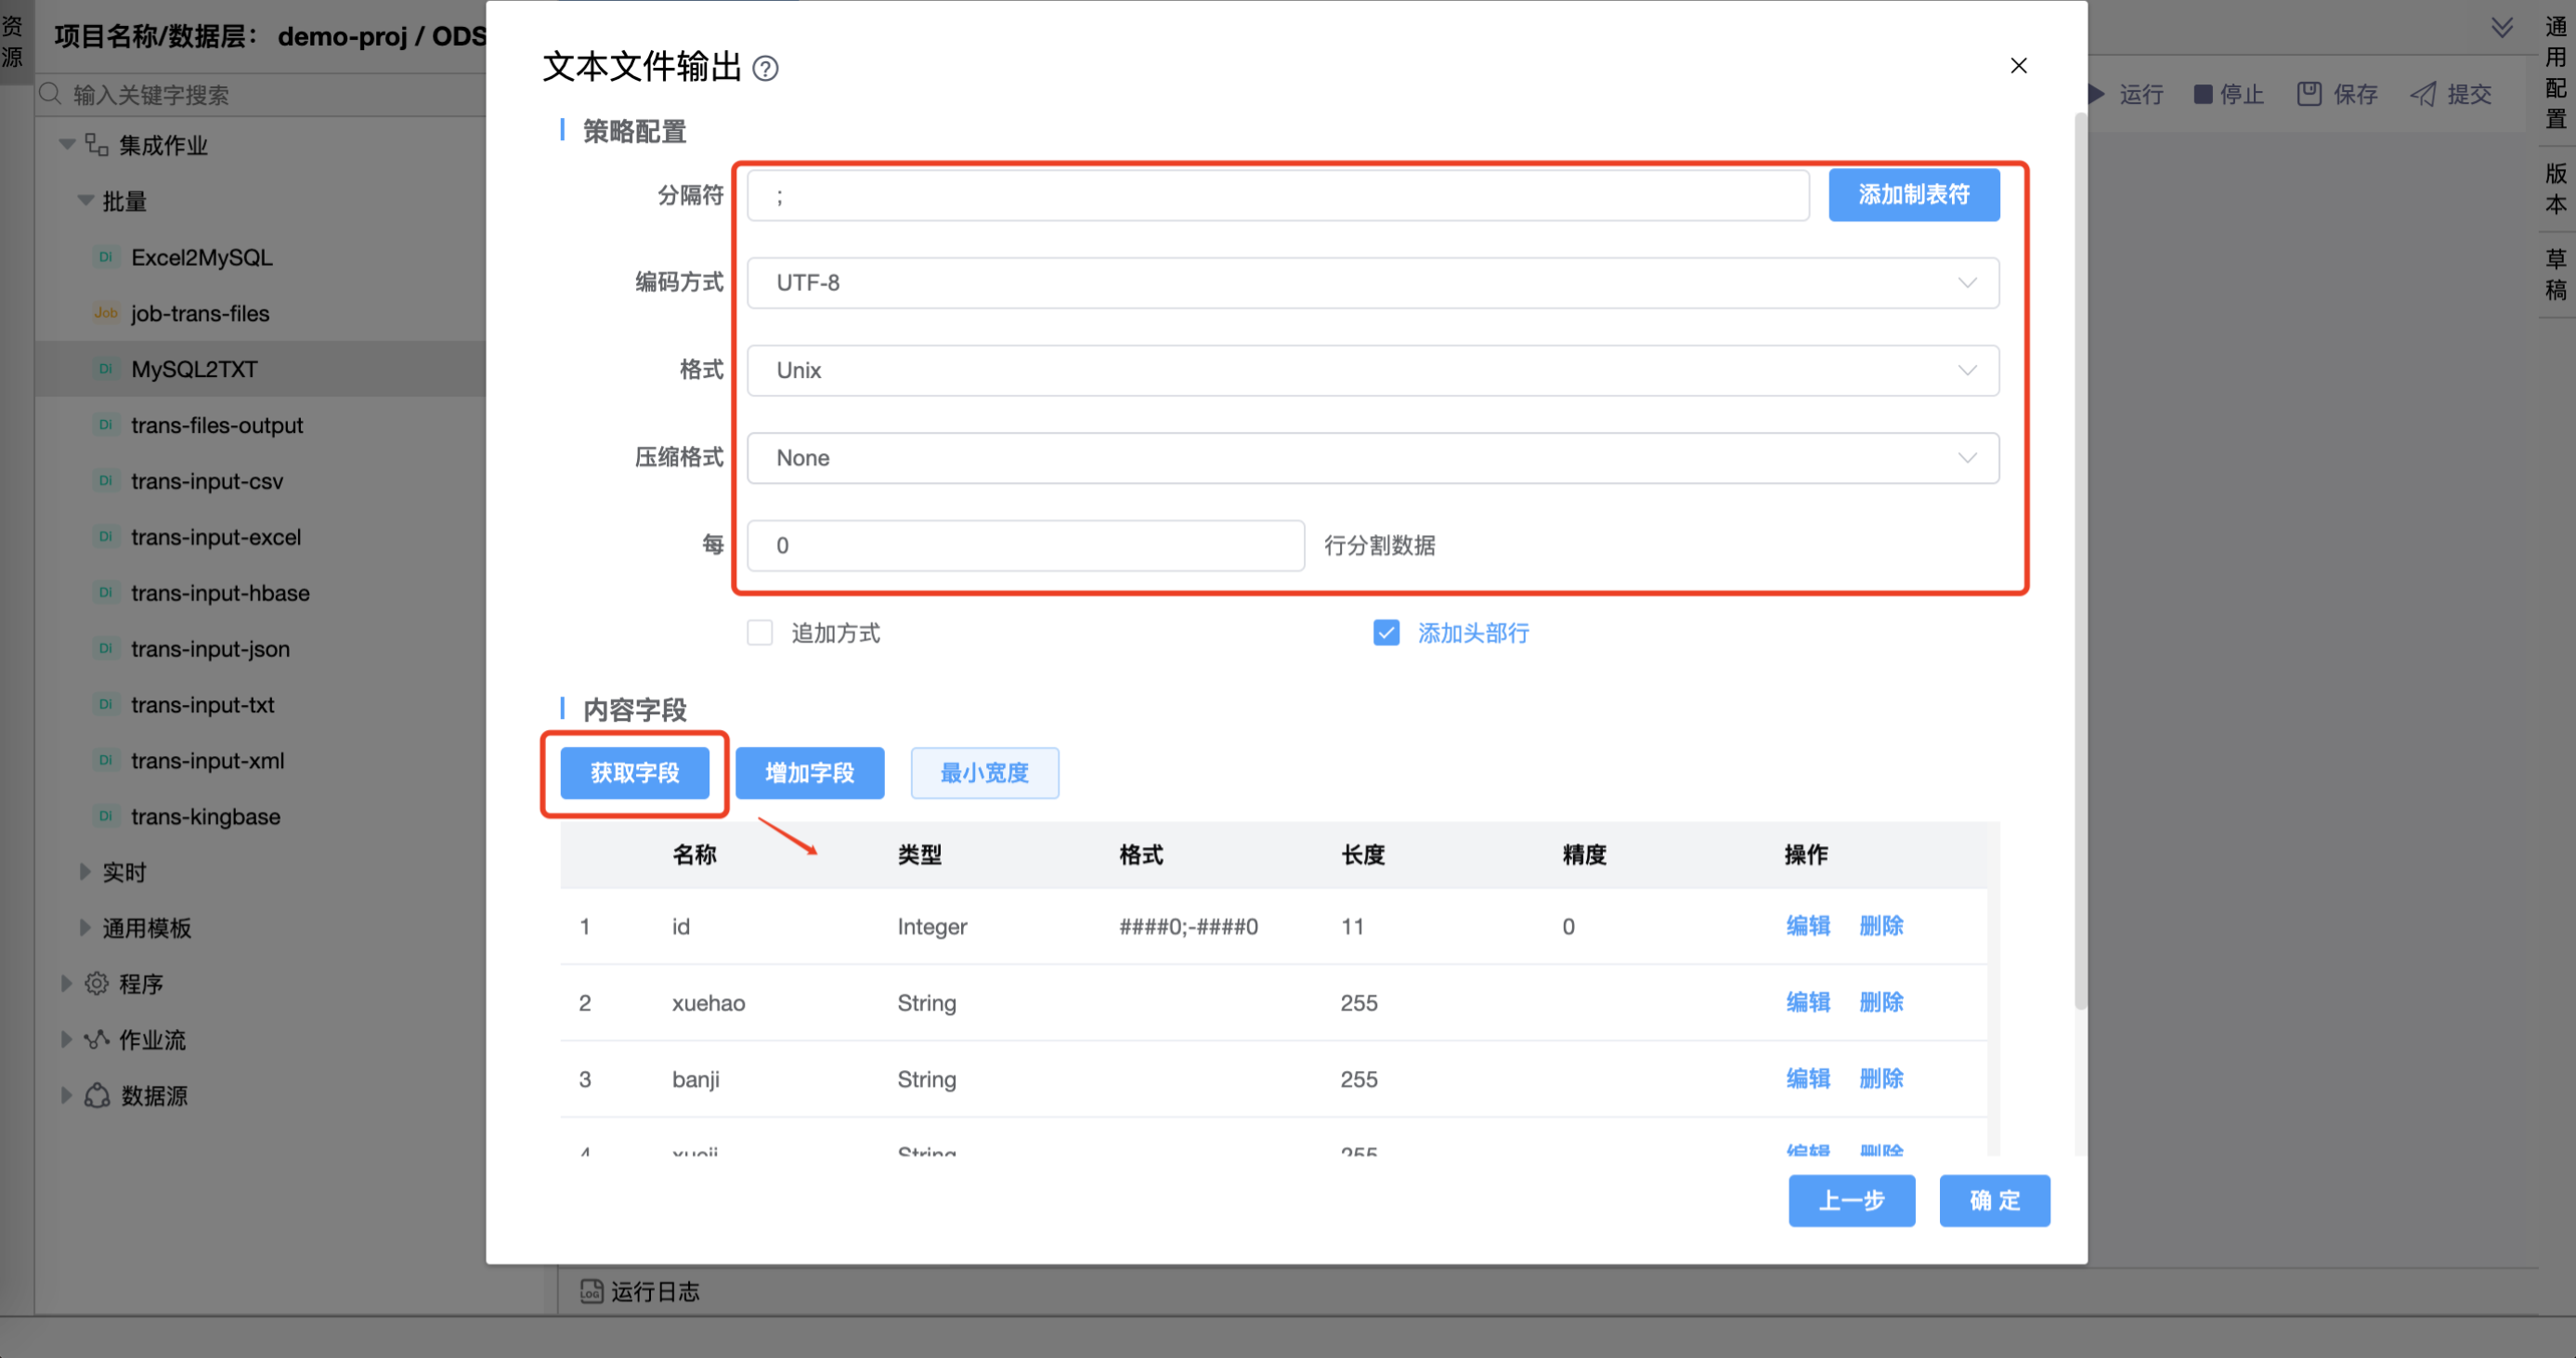Enable the 追加方式 checkbox
This screenshot has height=1358, width=2576.
[x=760, y=633]
